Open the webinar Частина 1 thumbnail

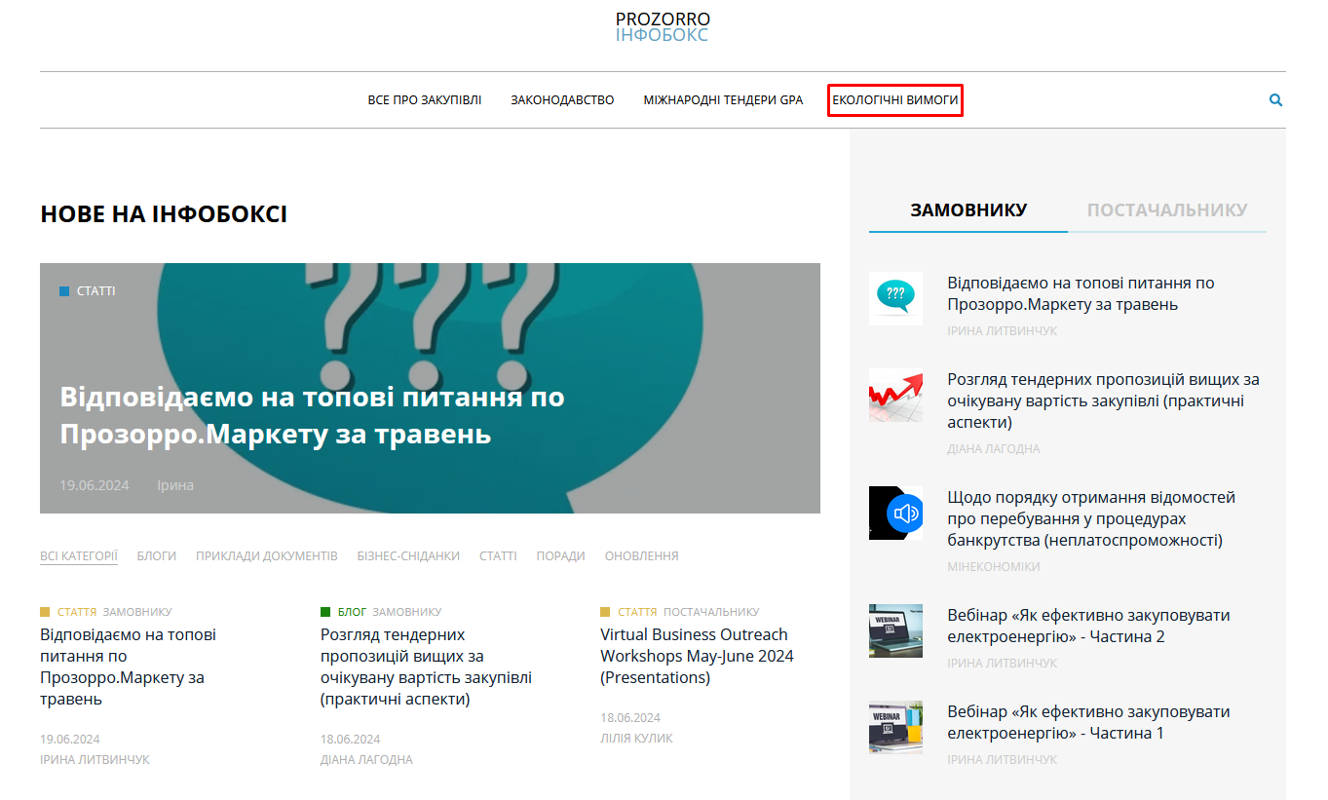click(x=895, y=727)
